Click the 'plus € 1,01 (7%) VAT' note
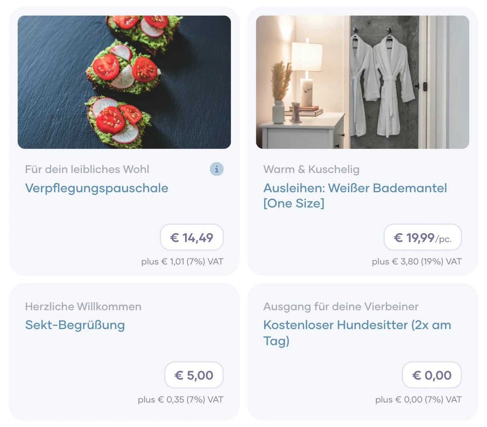The width and height of the screenshot is (487, 427). click(x=182, y=262)
